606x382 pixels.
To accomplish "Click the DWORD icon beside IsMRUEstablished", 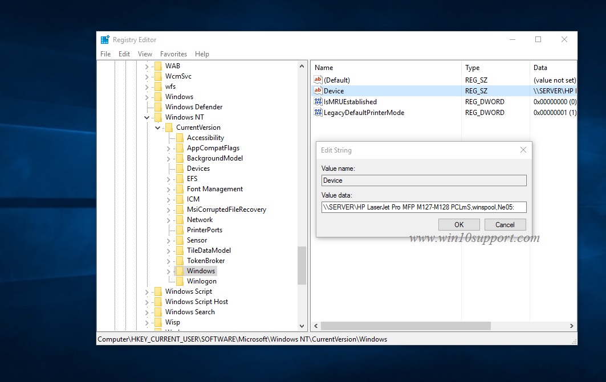I will (x=319, y=101).
